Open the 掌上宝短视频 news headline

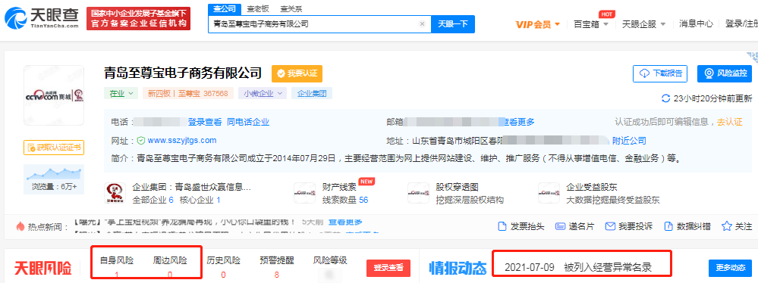tap(184, 222)
